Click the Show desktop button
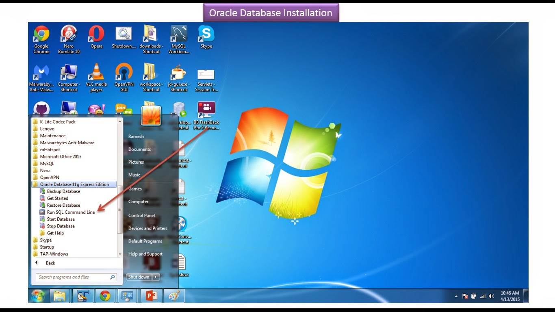 pyautogui.click(x=526, y=296)
